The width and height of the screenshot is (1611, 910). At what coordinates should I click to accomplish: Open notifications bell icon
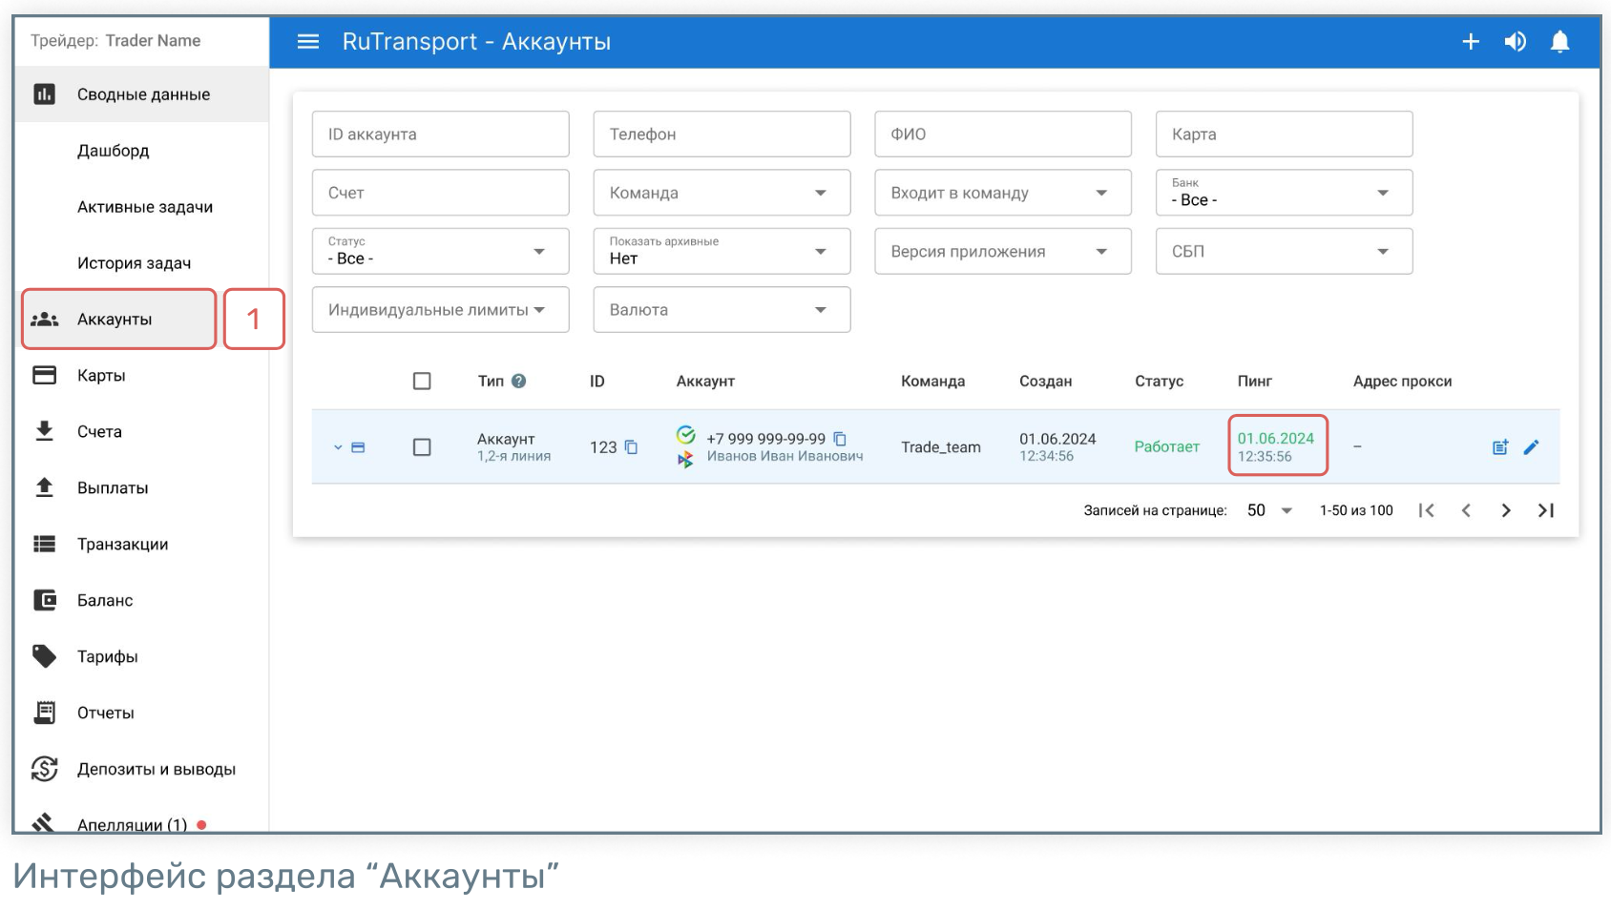coord(1559,42)
